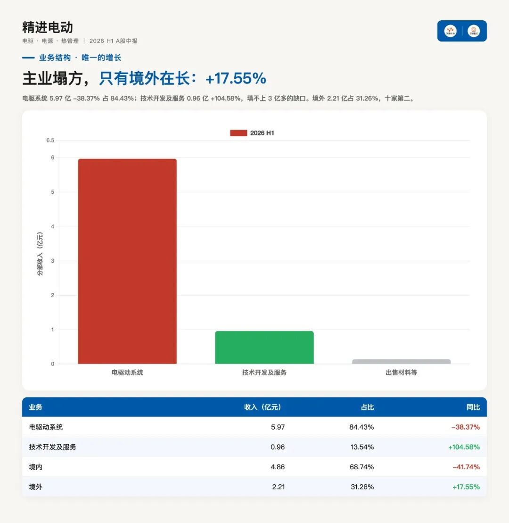Click the red 2026 H1 legend swatch

pos(238,133)
